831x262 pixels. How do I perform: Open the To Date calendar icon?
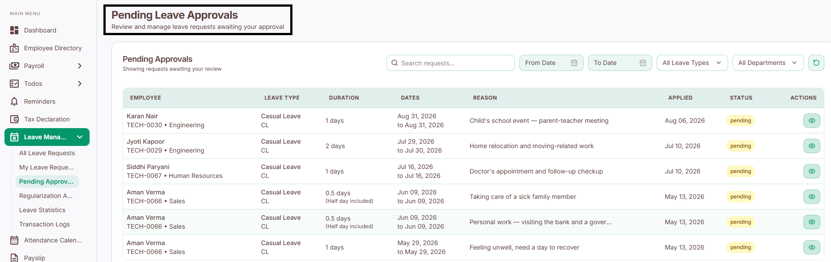pos(643,63)
